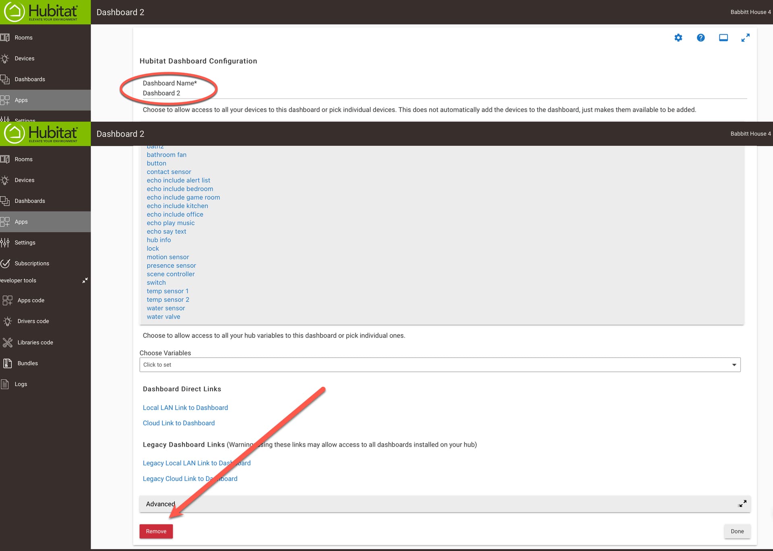Screen dimensions: 773x551
Task: Click the Done button
Action: pos(737,531)
